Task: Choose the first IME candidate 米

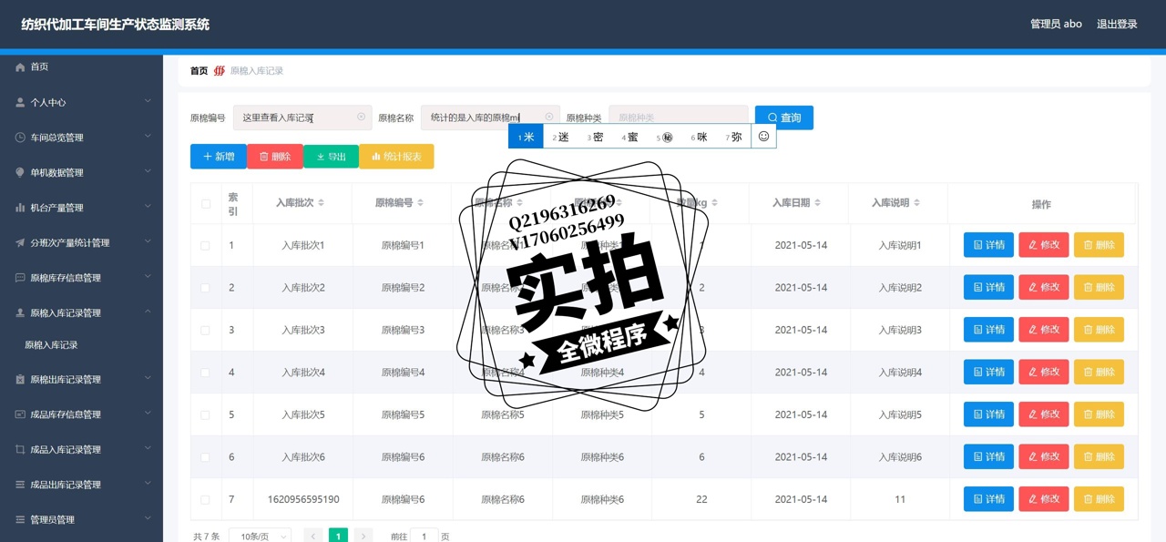Action: click(x=527, y=137)
